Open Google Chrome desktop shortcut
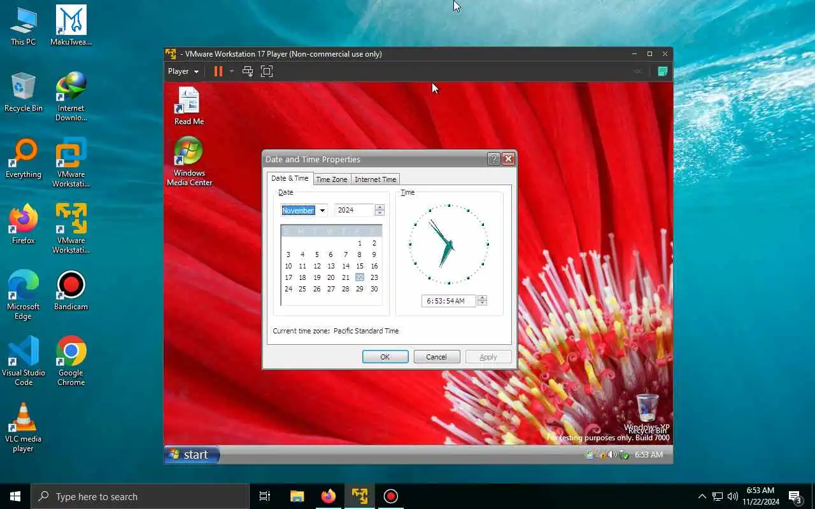The image size is (815, 509). [x=71, y=362]
